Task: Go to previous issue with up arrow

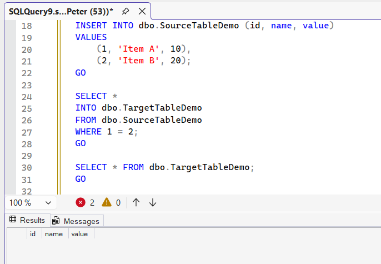Action: (136, 203)
